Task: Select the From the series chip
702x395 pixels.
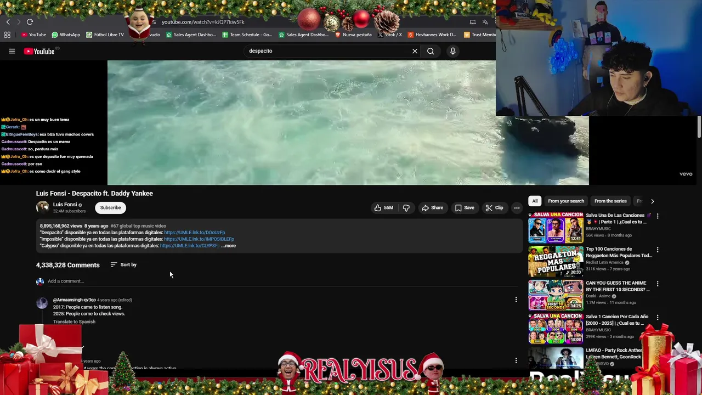Action: point(610,201)
